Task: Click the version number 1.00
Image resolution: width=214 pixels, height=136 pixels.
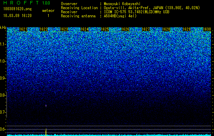Action: [46, 3]
